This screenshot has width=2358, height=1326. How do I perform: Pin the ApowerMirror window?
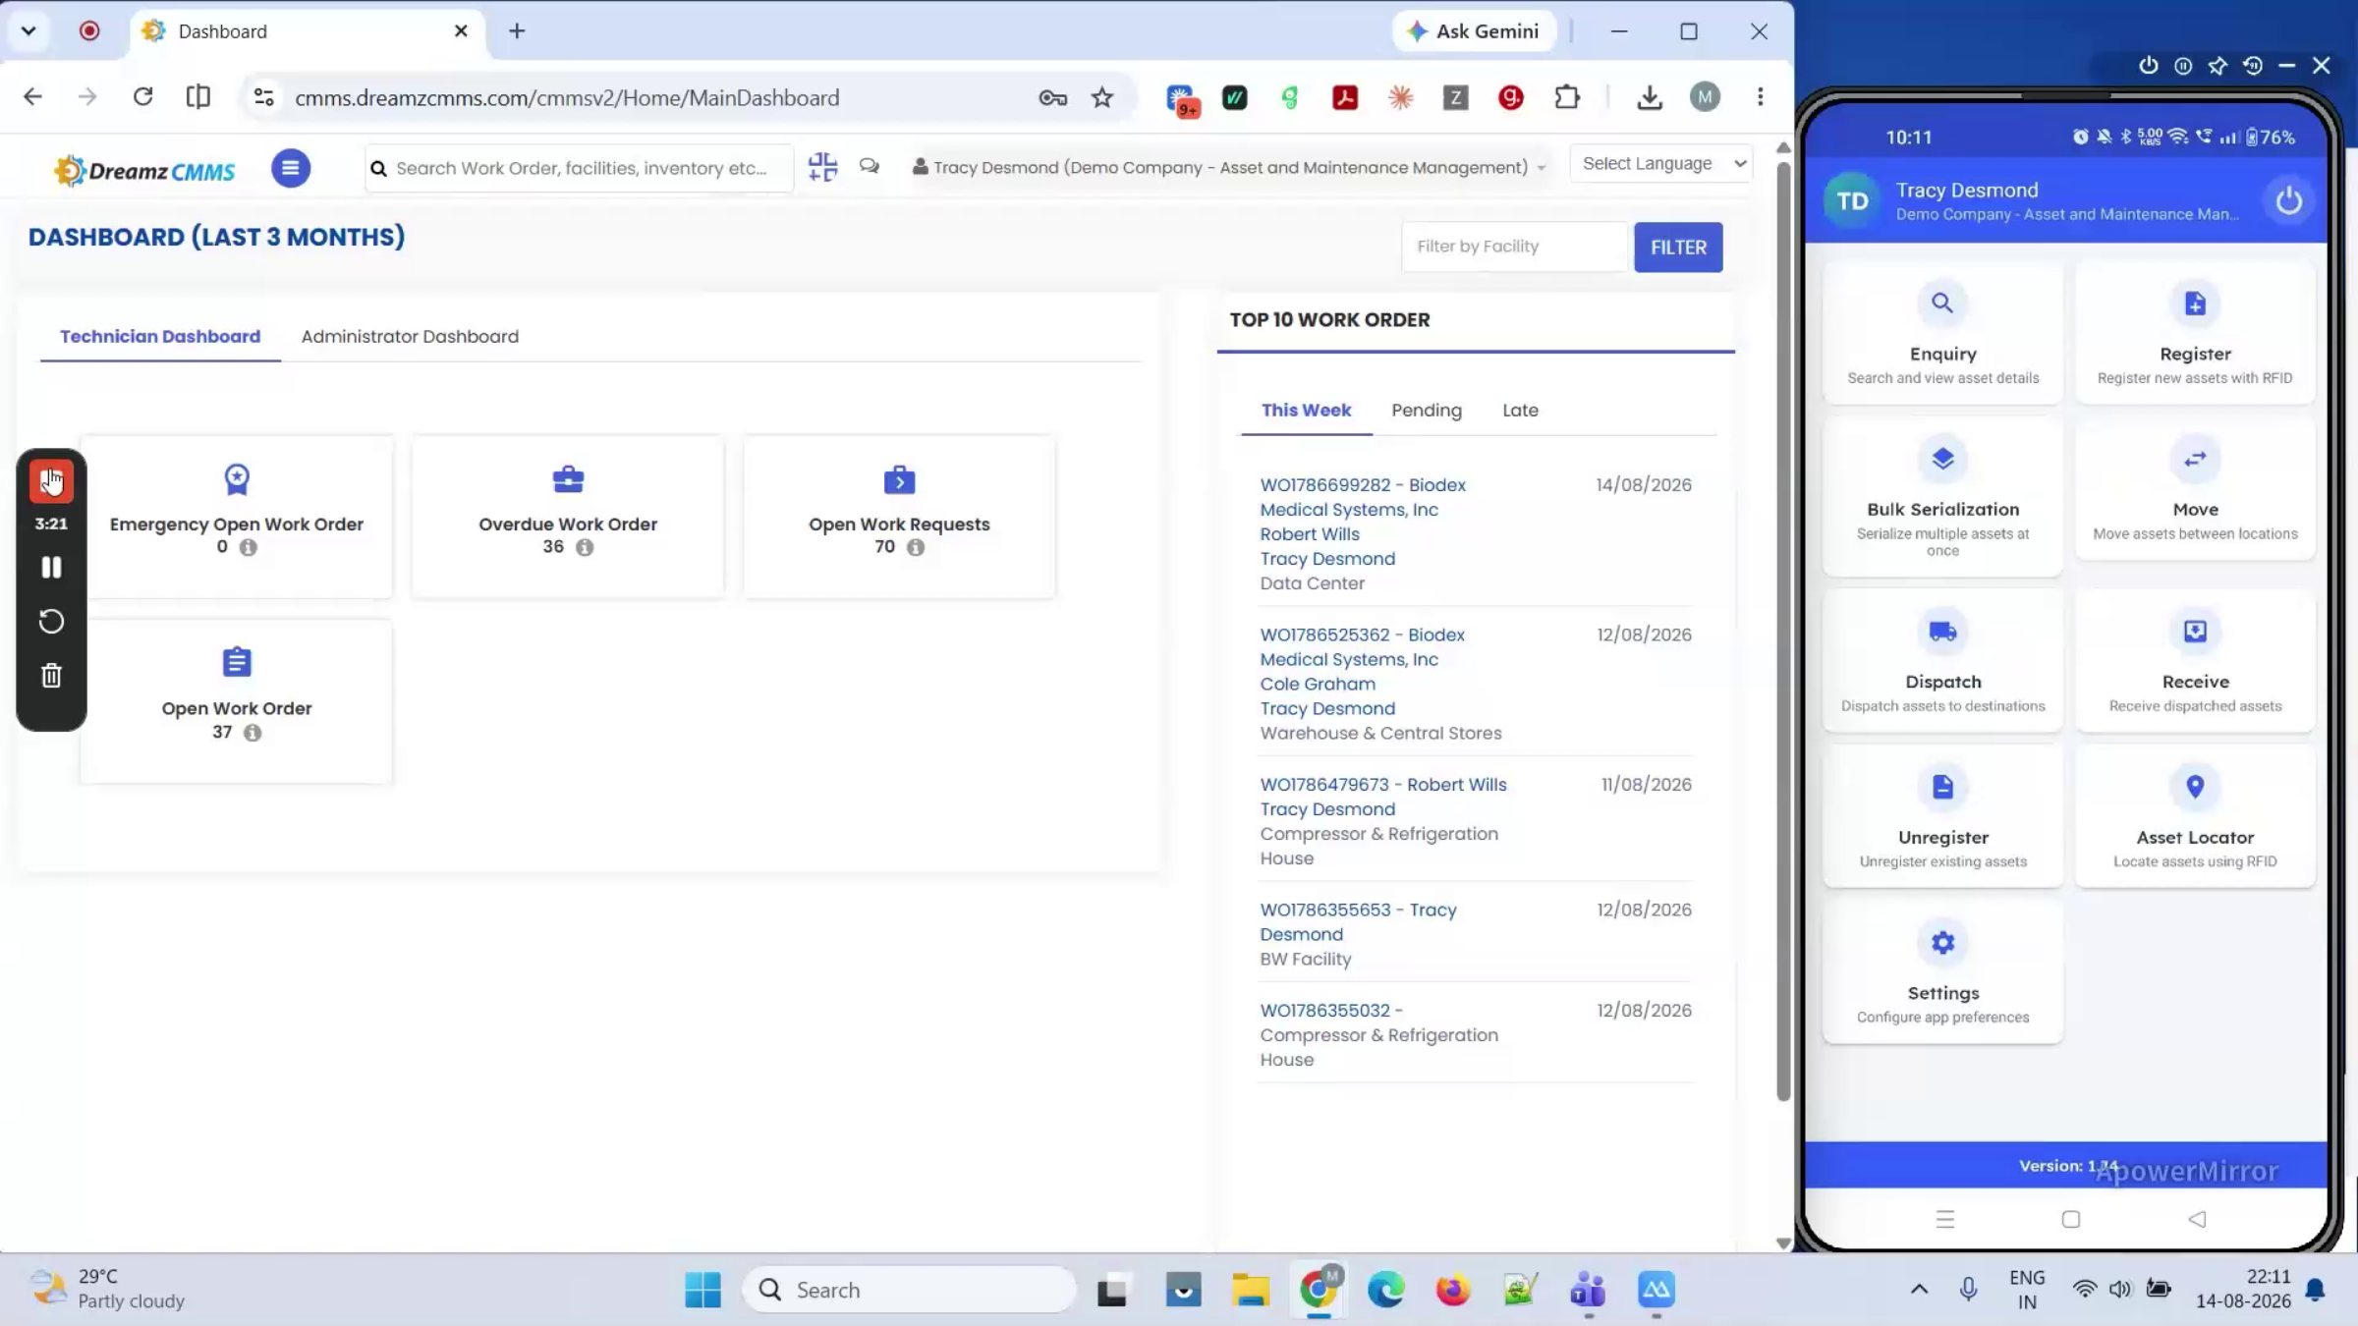click(2218, 66)
